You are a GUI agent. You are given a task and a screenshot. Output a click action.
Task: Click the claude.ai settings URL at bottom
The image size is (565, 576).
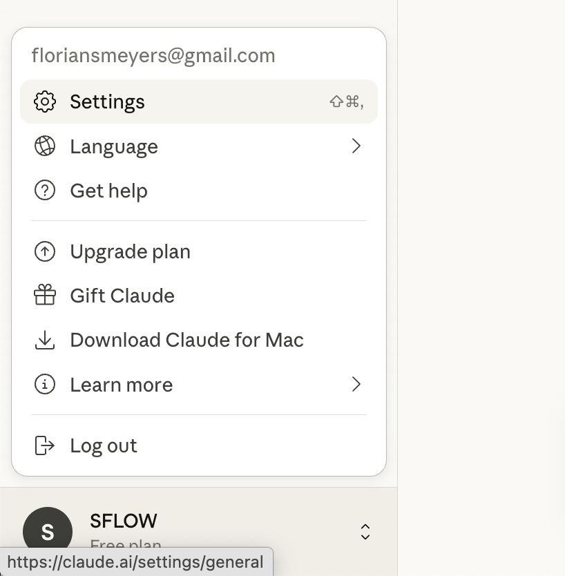coord(135,561)
